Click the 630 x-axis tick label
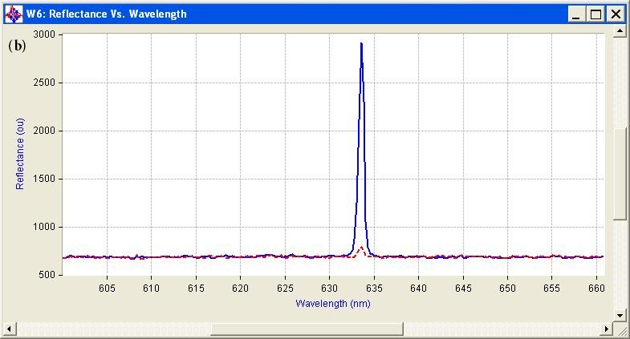 coord(330,288)
